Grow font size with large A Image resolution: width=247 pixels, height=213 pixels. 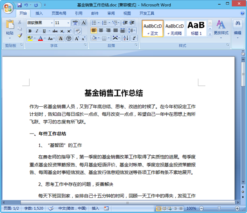point(77,38)
